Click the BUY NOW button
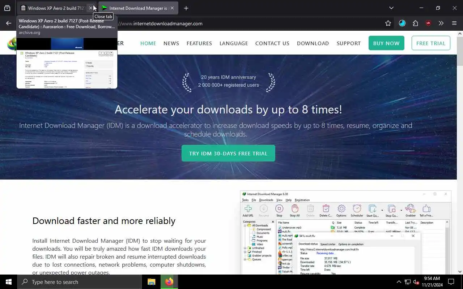463x289 pixels. (386, 43)
